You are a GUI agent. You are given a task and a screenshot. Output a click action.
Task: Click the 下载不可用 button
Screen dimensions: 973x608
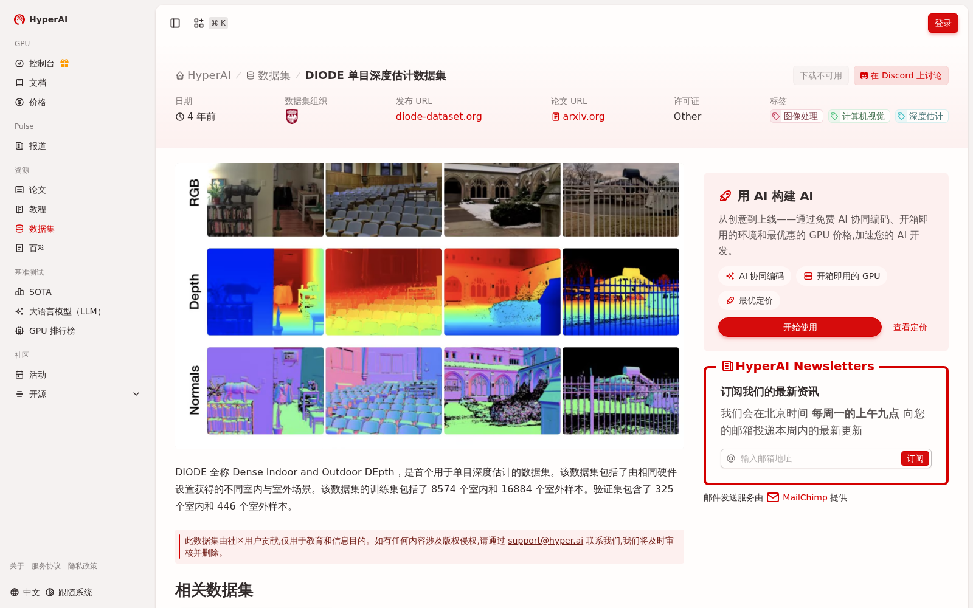click(x=821, y=75)
